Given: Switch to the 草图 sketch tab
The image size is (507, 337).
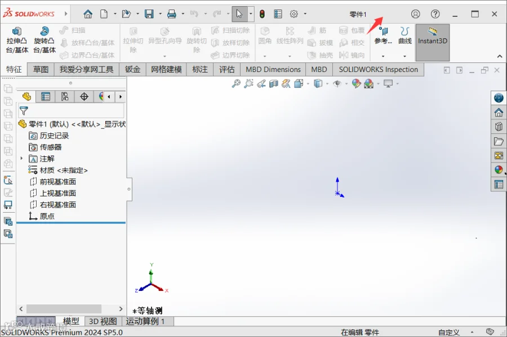Looking at the screenshot, I should tap(41, 69).
